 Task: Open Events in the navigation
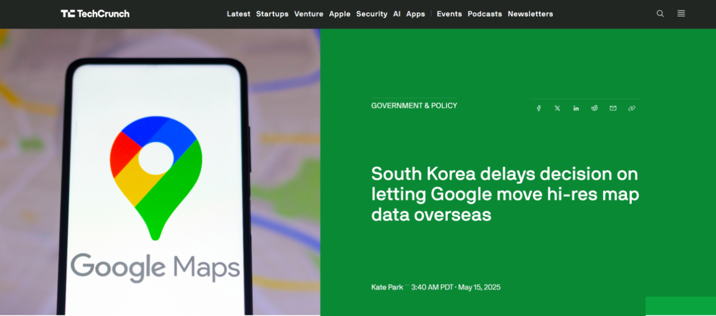pos(449,14)
